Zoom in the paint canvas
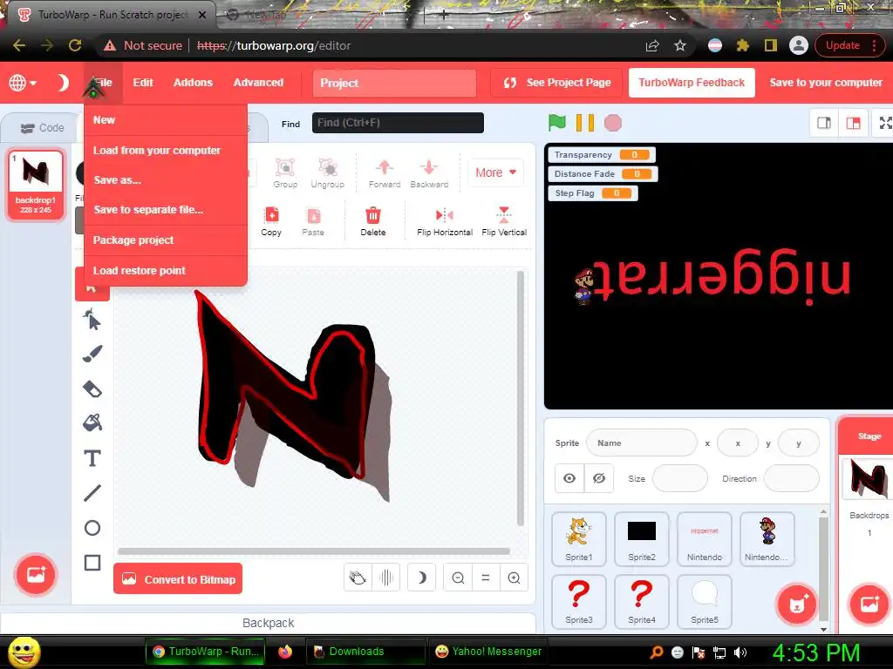The height and width of the screenshot is (669, 893). 514,578
